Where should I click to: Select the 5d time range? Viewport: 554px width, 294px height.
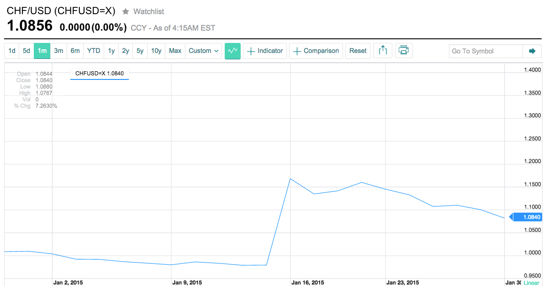click(x=26, y=51)
